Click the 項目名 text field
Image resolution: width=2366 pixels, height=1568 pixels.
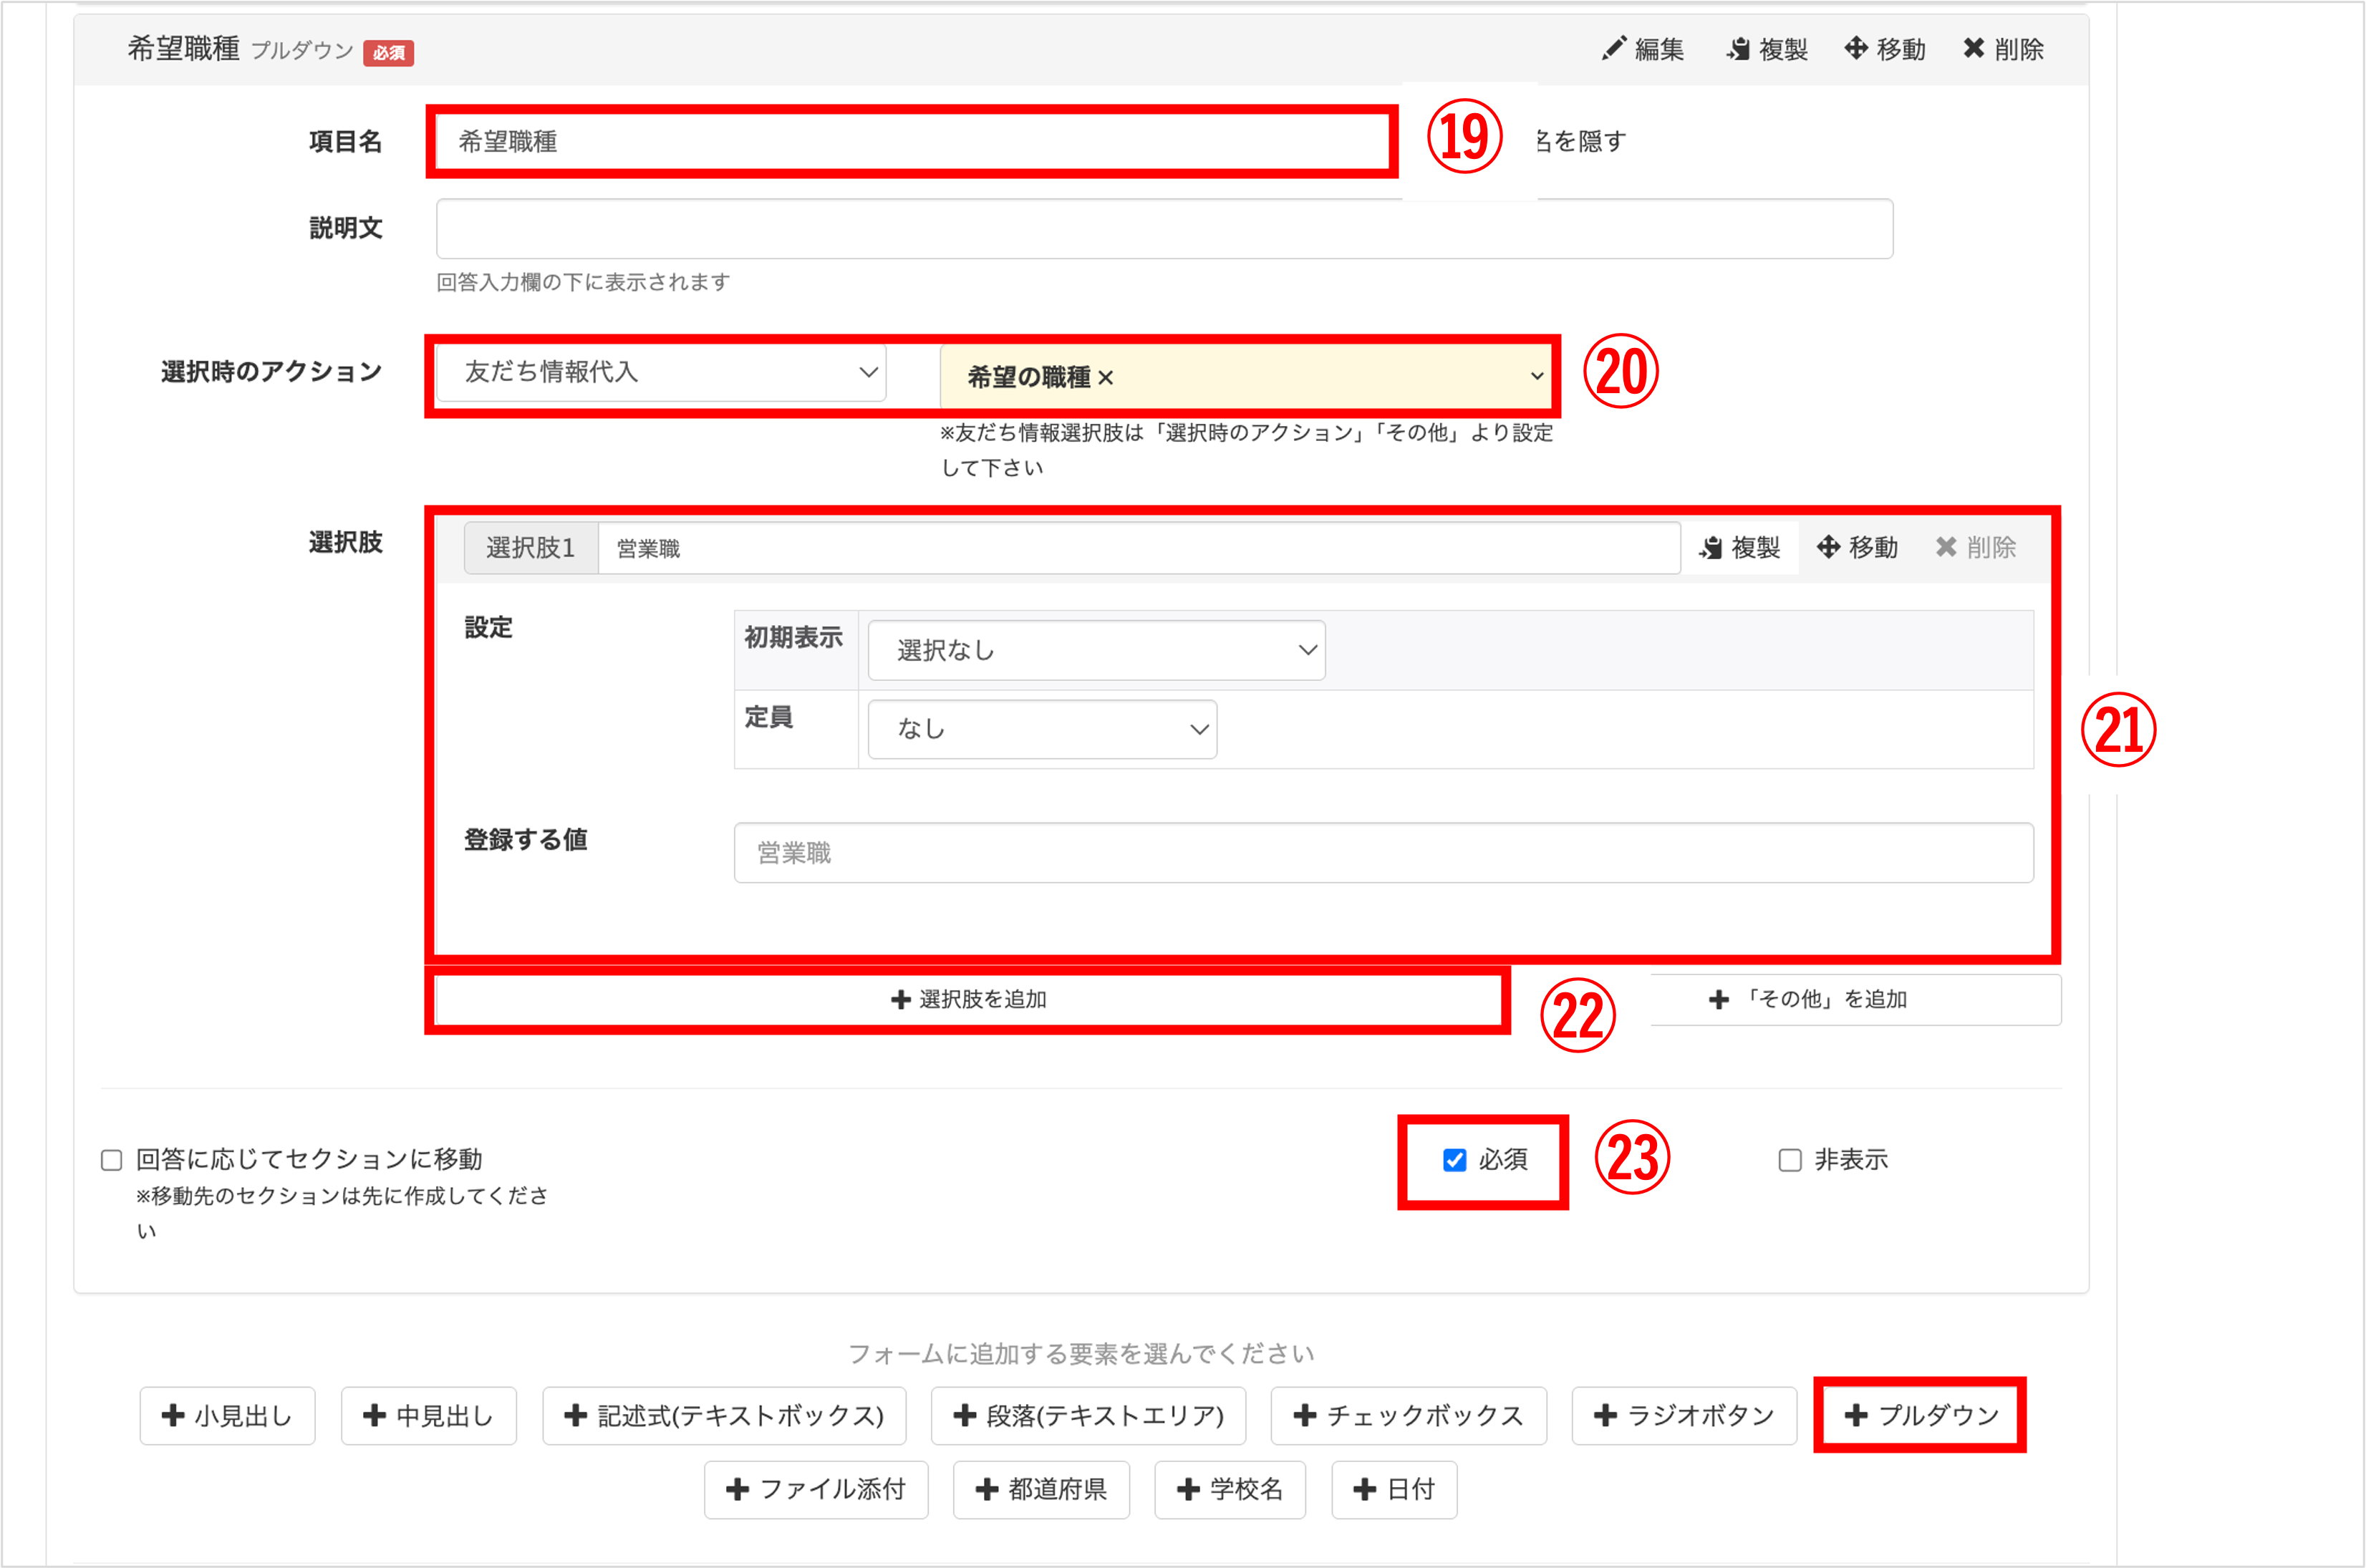910,142
